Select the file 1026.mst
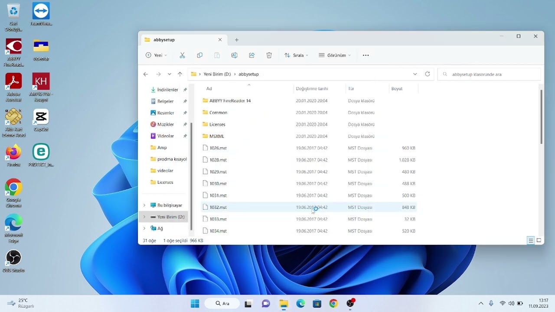555x312 pixels. coord(309,148)
